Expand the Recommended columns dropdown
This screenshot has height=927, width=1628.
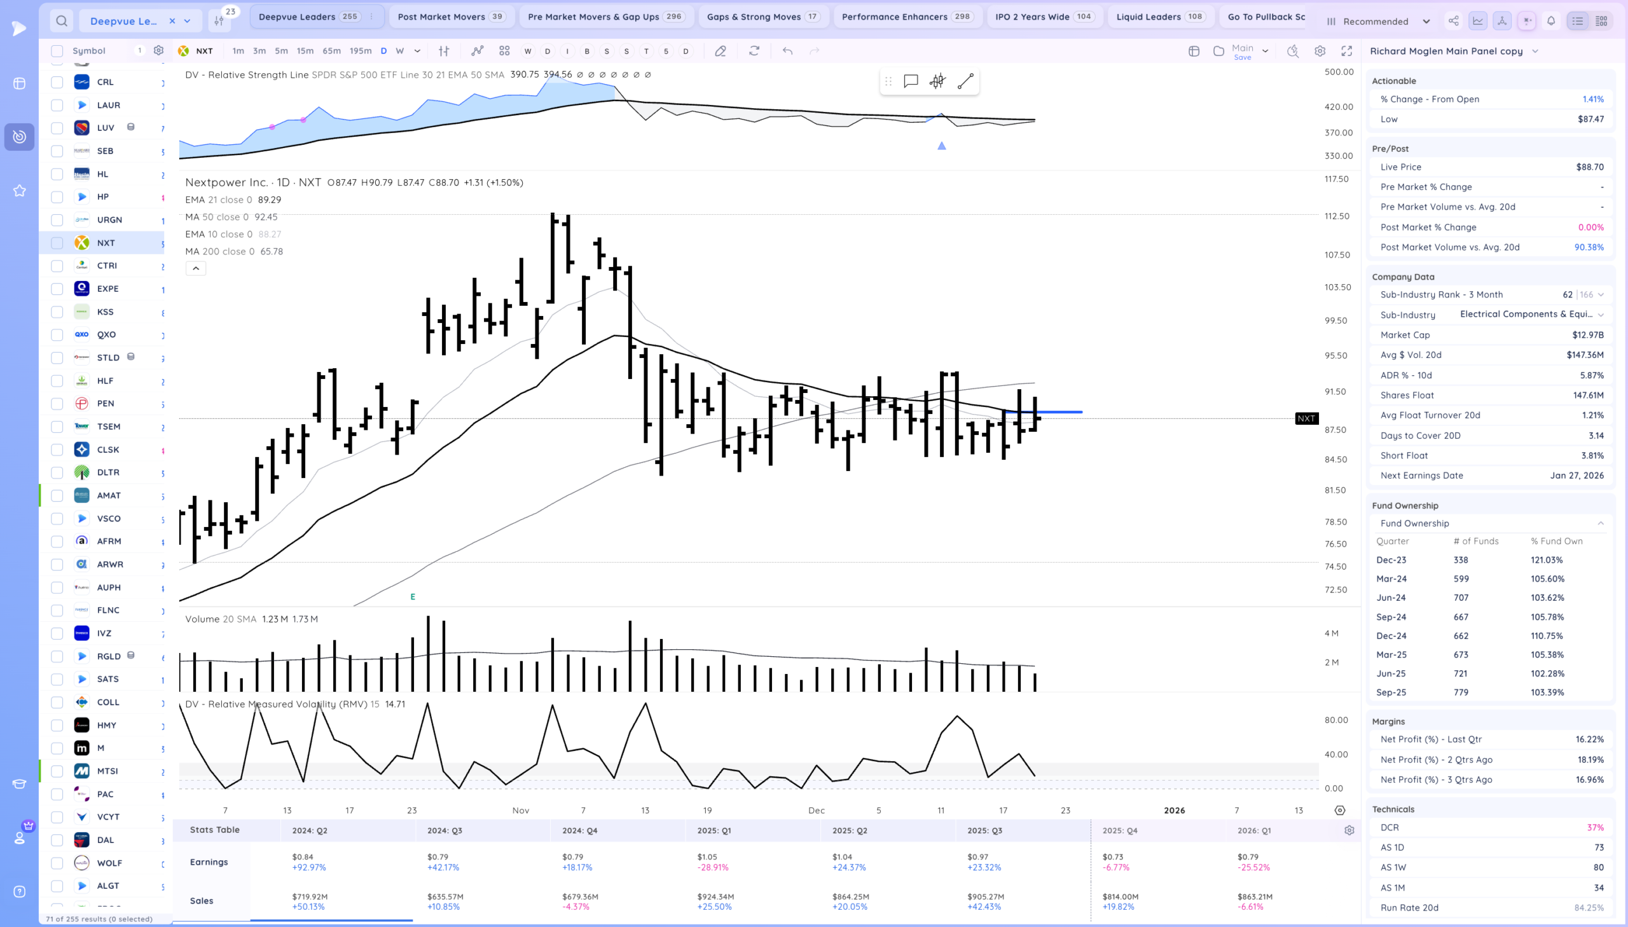1426,21
